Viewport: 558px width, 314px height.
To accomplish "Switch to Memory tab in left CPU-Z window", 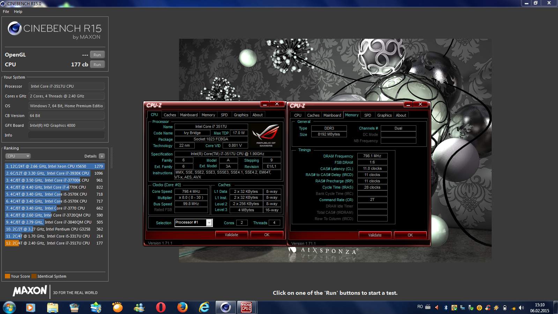I will click(x=208, y=115).
